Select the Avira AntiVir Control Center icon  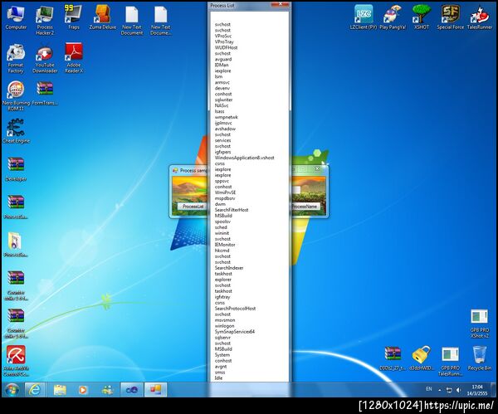(16, 361)
